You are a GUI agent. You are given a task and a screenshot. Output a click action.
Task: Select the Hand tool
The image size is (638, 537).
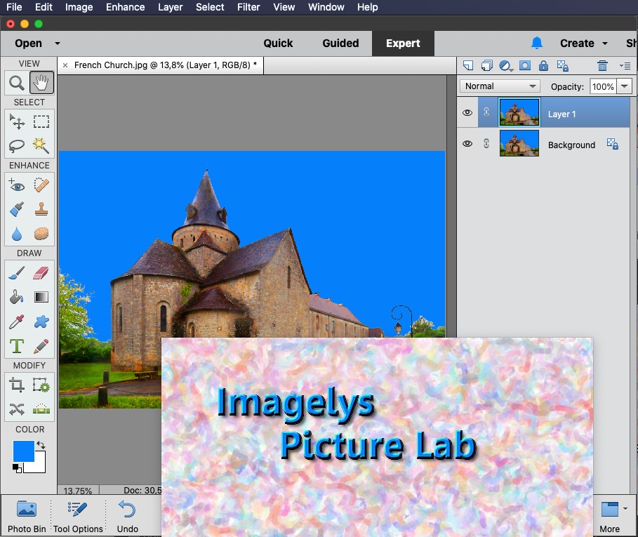pos(41,83)
